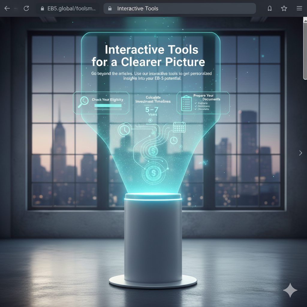Select the calendar icon in the hologram
Viewport: 307px width, 307px height.
tap(179, 127)
